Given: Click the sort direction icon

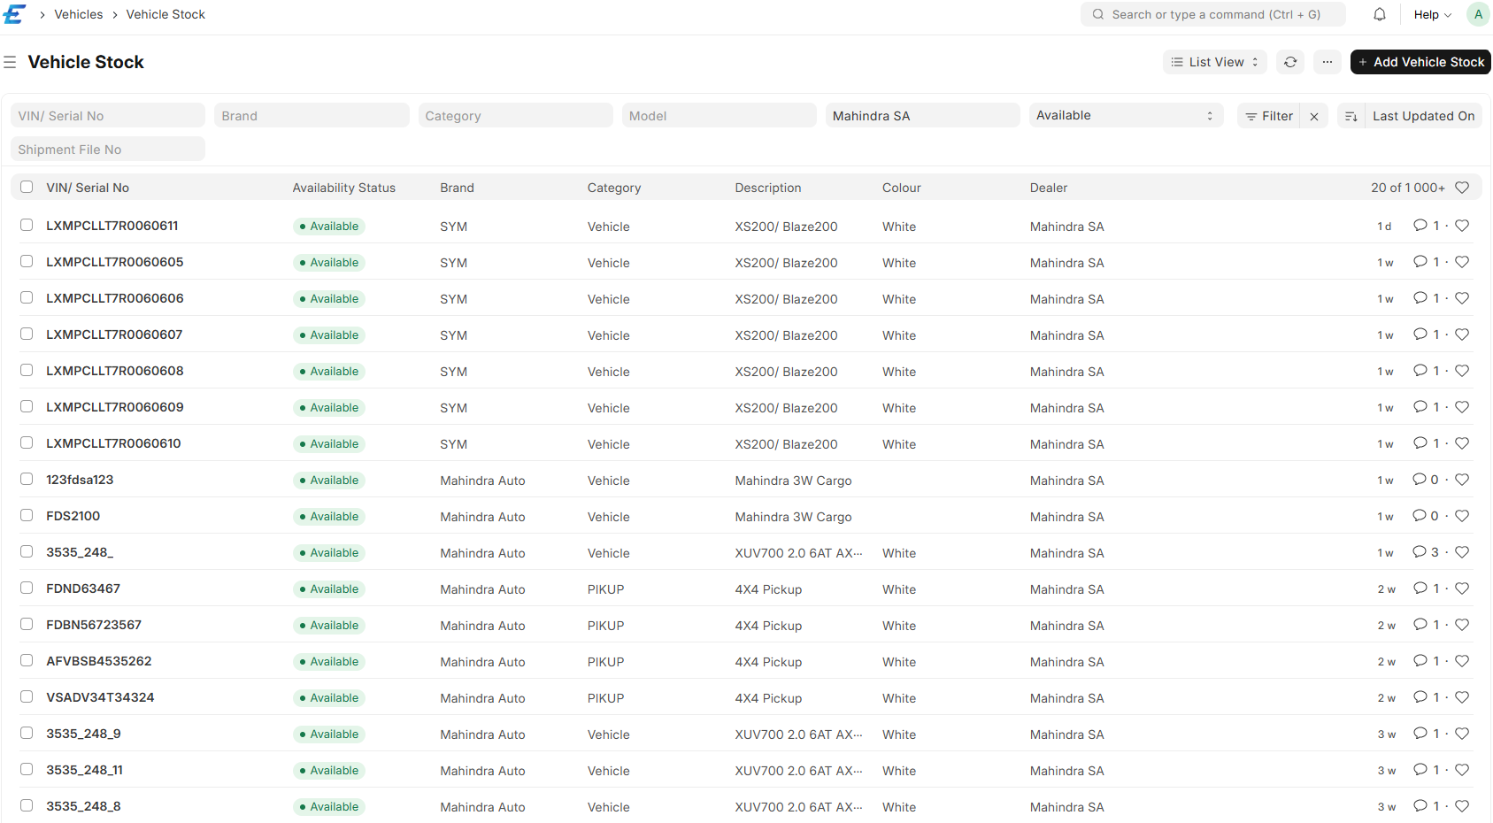Looking at the screenshot, I should 1351,116.
